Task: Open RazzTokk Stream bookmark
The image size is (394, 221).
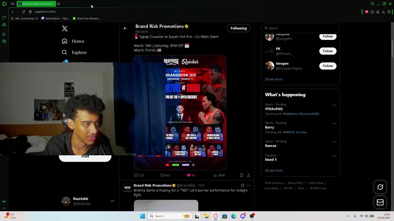Action: click(86, 18)
